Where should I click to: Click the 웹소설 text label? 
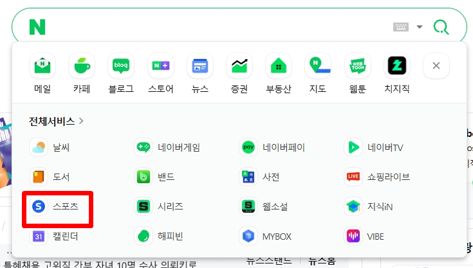[x=275, y=206]
